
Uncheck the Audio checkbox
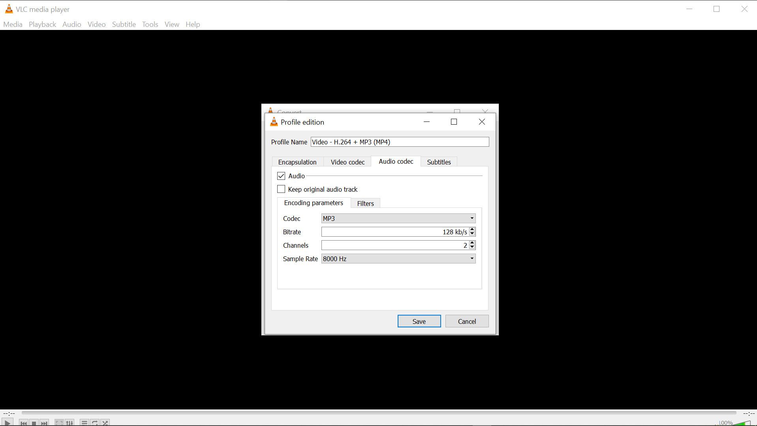[x=281, y=176]
